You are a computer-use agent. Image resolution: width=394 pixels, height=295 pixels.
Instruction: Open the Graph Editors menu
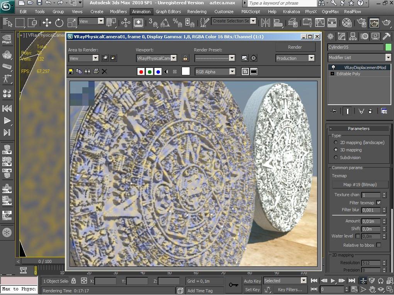[168, 12]
